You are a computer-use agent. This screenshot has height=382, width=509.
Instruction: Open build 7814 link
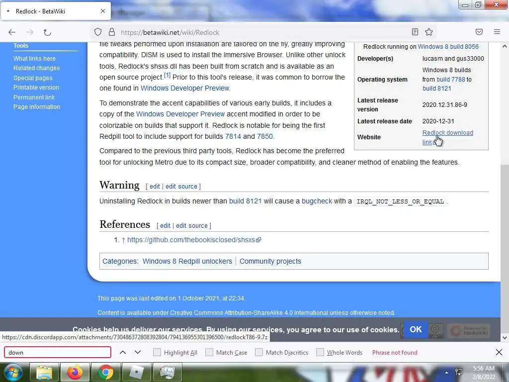point(233,136)
